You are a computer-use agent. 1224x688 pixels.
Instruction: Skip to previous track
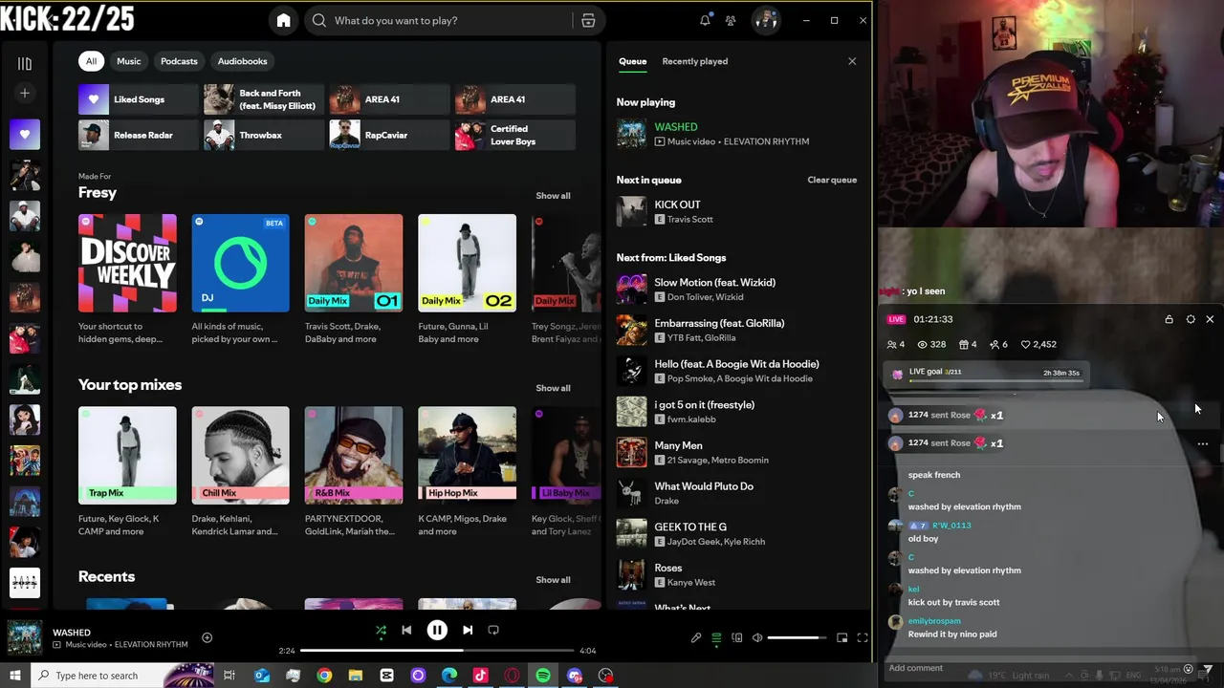[406, 631]
